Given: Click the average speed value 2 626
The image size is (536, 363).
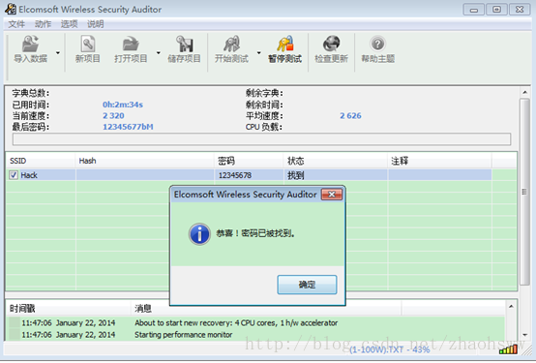Looking at the screenshot, I should [350, 116].
